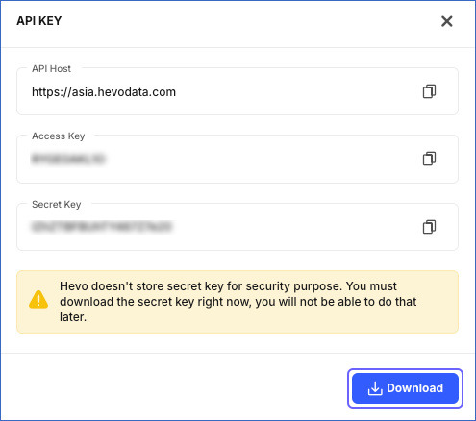Click the download arrow icon in the button
Screen dimensions: 476x421
(375, 388)
